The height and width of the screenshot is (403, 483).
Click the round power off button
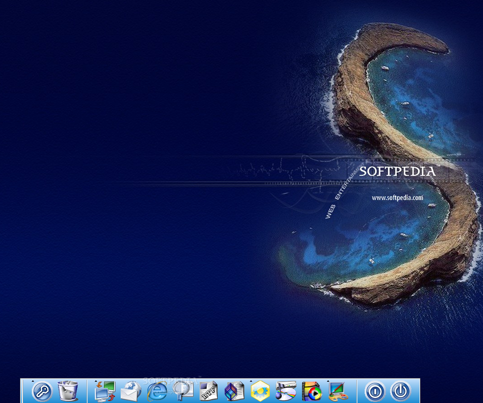401,391
